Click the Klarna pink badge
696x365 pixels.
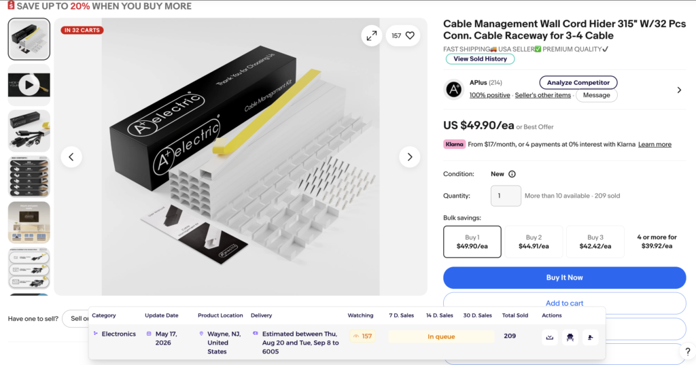click(x=453, y=144)
